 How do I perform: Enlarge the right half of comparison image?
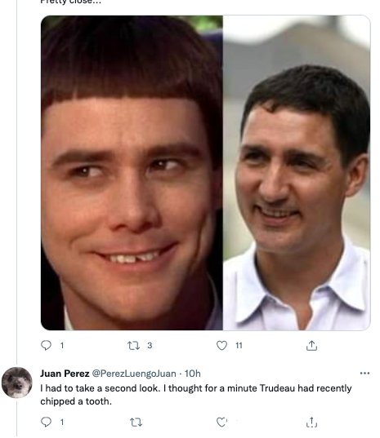pos(297,173)
